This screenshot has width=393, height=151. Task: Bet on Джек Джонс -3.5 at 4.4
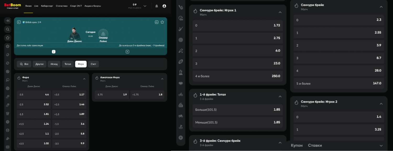34,94
